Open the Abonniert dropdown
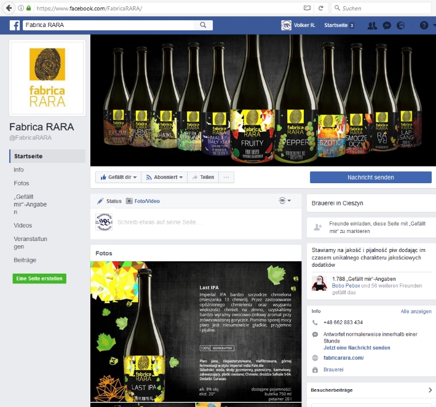436x407 pixels. click(x=164, y=177)
